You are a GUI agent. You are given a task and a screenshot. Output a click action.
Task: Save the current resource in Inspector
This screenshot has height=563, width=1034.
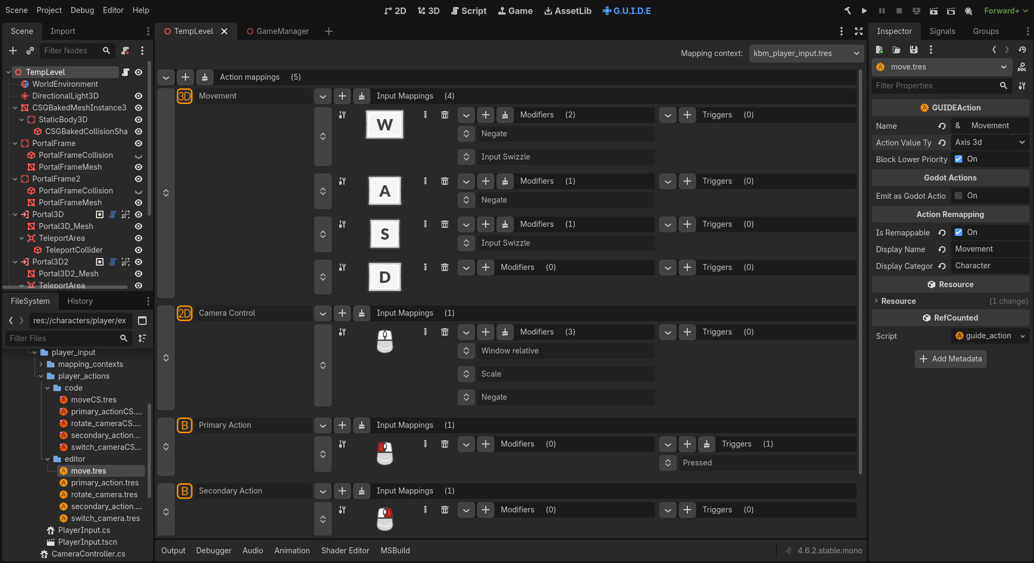914,50
